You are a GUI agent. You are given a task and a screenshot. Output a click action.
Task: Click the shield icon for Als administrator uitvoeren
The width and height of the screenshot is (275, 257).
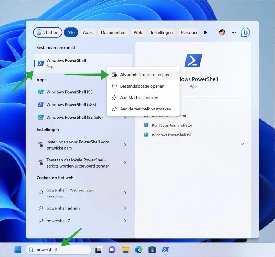point(114,75)
